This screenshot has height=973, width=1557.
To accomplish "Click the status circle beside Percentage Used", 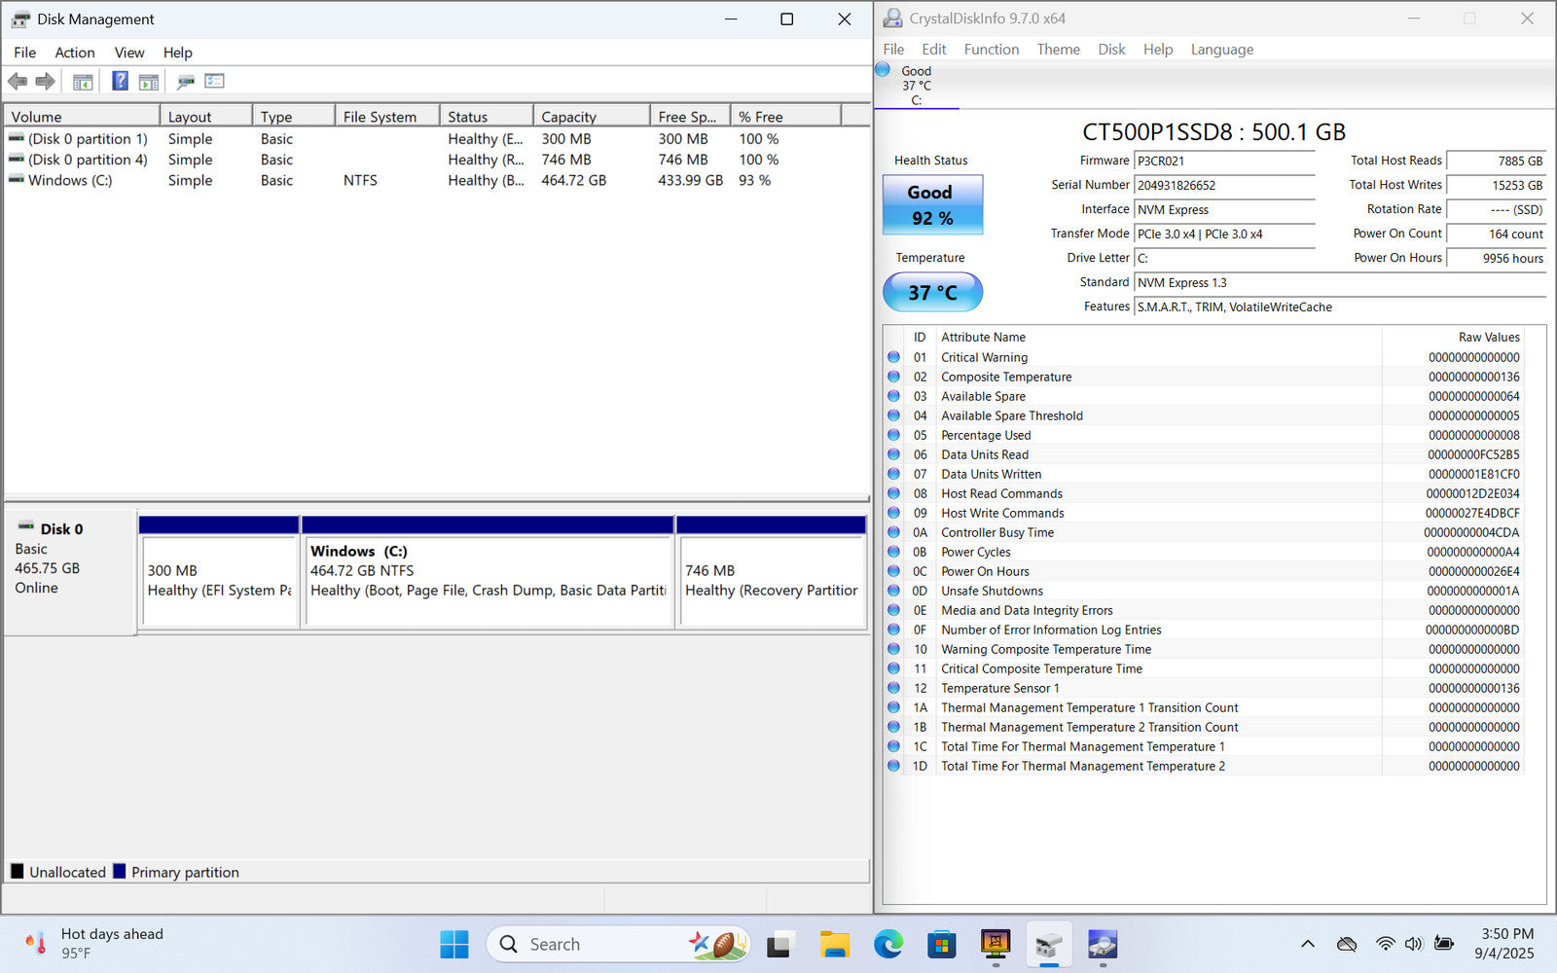I will [x=893, y=435].
